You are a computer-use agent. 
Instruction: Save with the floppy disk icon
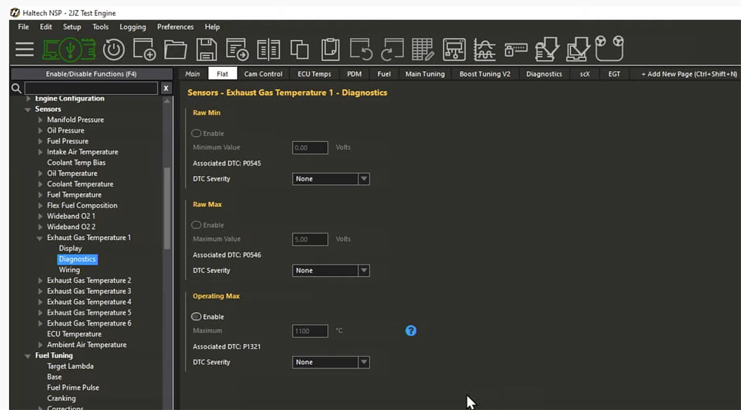[x=206, y=49]
